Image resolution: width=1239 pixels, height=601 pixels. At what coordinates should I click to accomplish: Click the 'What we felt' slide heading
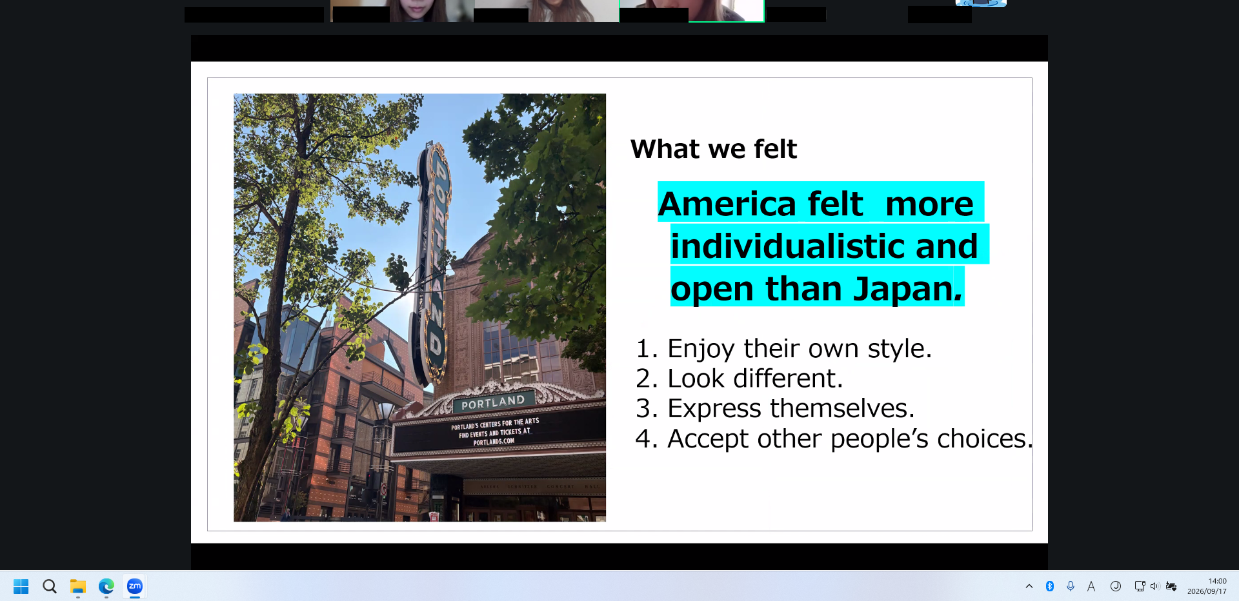[714, 149]
